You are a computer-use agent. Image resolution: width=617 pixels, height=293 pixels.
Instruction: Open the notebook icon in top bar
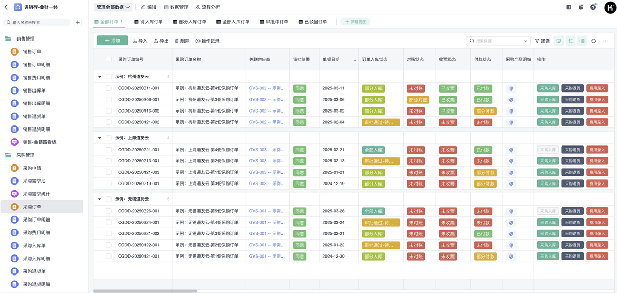[568, 7]
